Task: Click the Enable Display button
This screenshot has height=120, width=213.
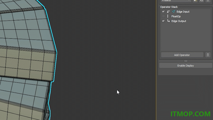Action: pyautogui.click(x=185, y=66)
